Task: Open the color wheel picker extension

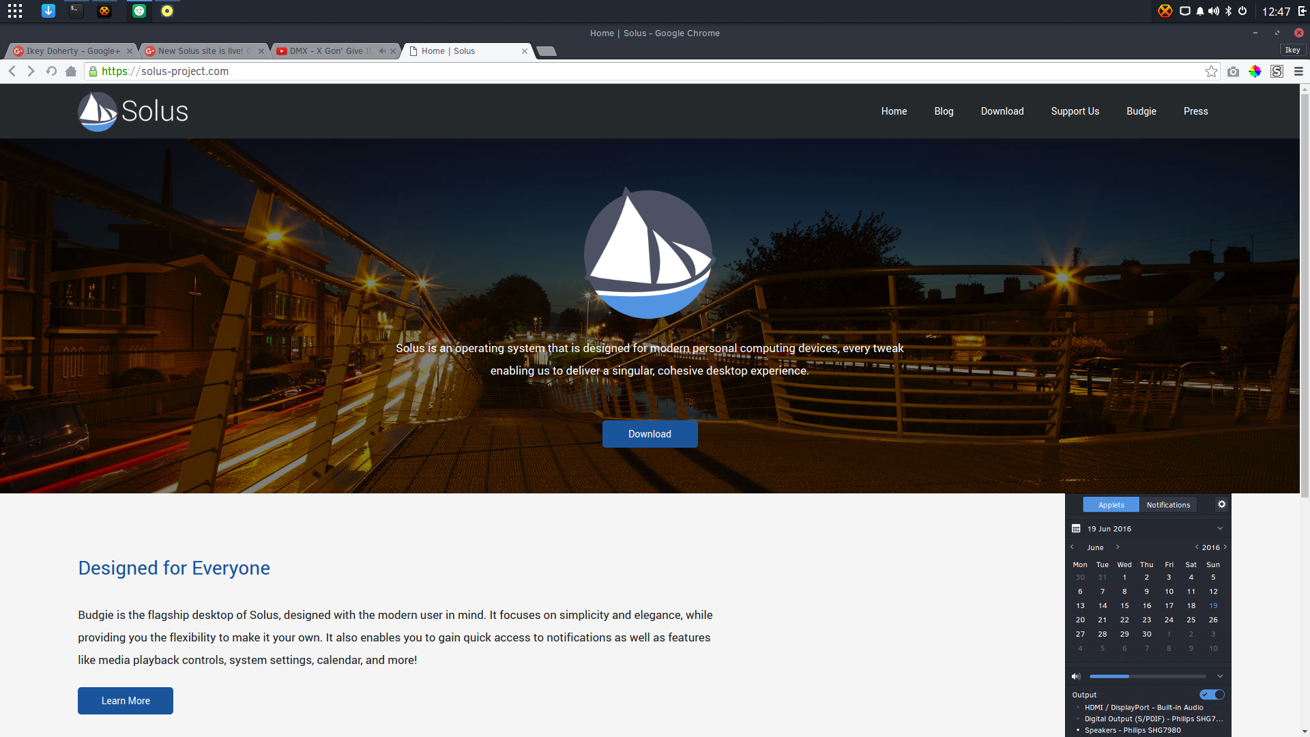Action: click(x=1255, y=71)
